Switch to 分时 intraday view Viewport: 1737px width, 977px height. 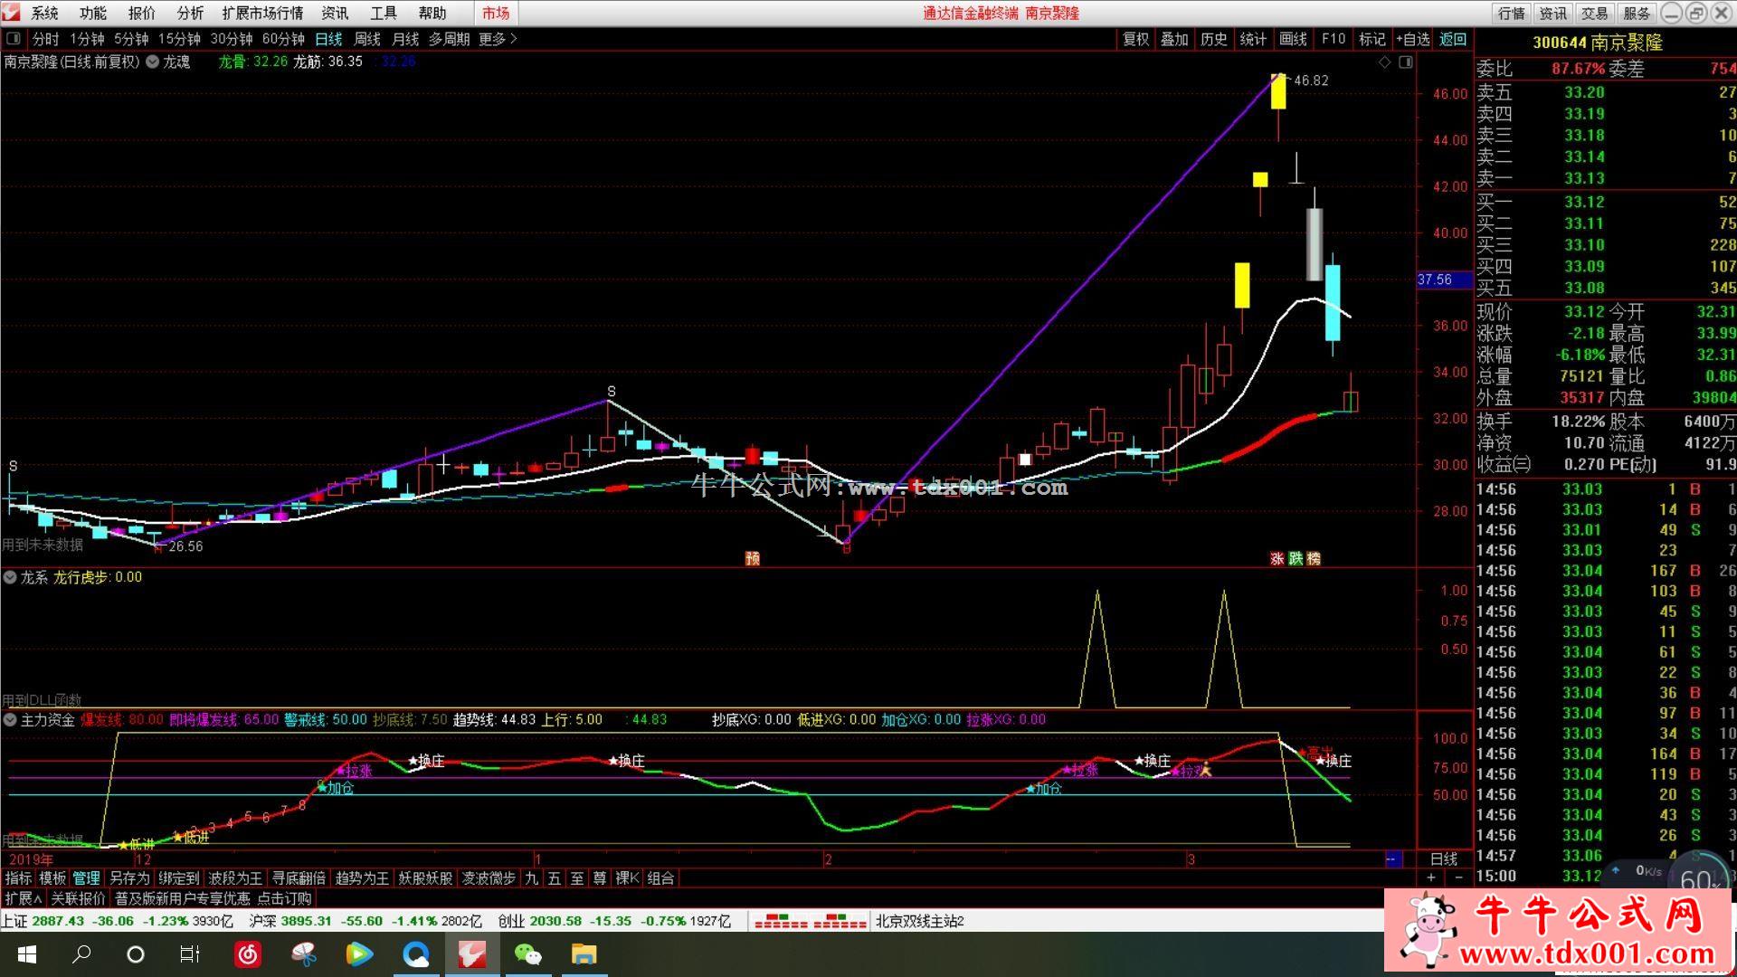click(x=45, y=39)
